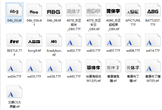Click the BATTLEST.TTF font file
Image resolution: width=162 pixels, height=110 pixels.
pos(153,11)
